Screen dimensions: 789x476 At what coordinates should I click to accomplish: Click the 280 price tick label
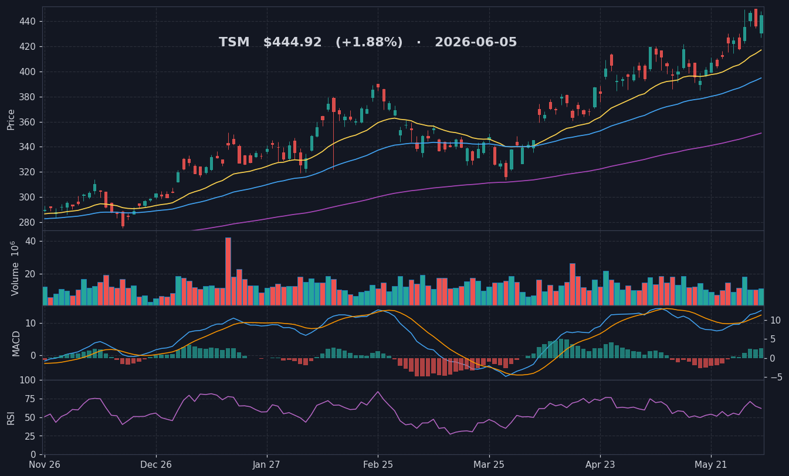pos(28,223)
